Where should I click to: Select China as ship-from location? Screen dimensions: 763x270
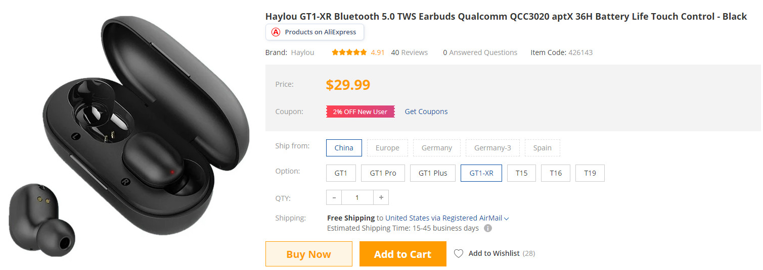(x=344, y=148)
